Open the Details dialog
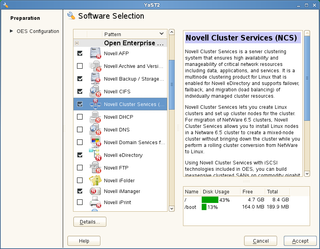Image resolution: width=320 pixels, height=249 pixels. click(x=90, y=222)
